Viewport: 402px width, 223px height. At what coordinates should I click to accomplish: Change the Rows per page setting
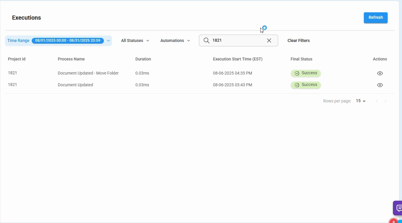click(360, 101)
